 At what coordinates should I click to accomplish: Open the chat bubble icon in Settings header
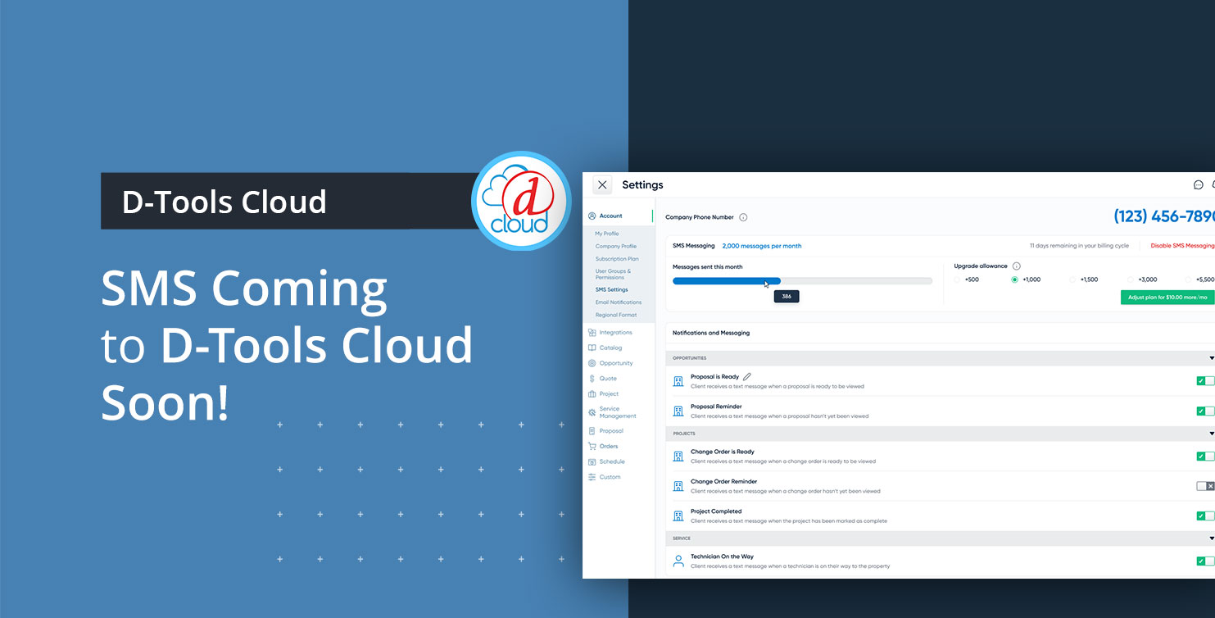pos(1198,185)
